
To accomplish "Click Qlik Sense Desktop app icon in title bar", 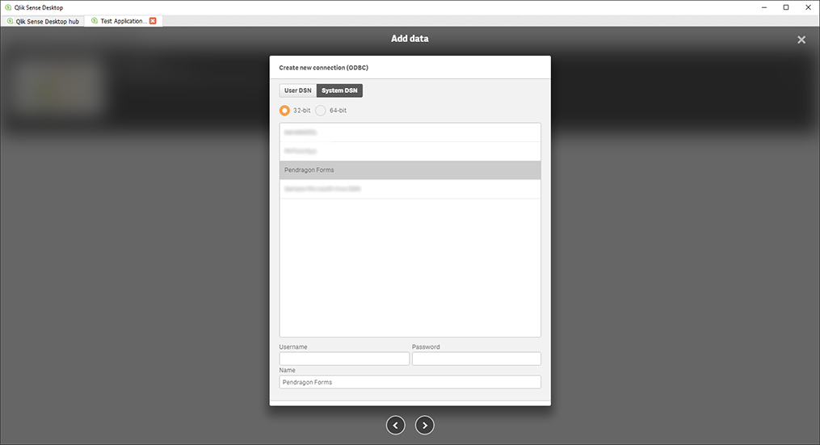I will [8, 7].
